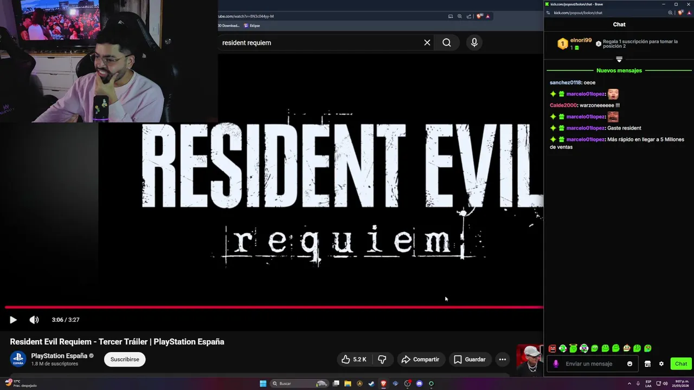Click marcelo01lopez on 'Gaste resident' message

point(586,128)
